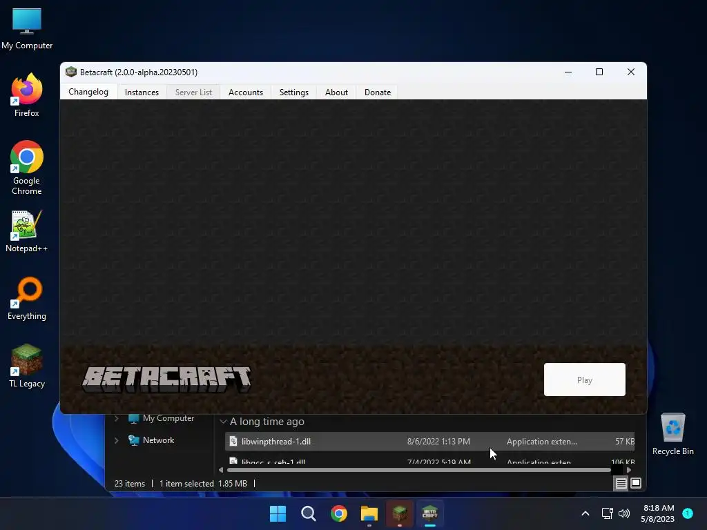Screen dimensions: 707x530
Task: Open the taskbar Search icon
Action: (x=309, y=513)
